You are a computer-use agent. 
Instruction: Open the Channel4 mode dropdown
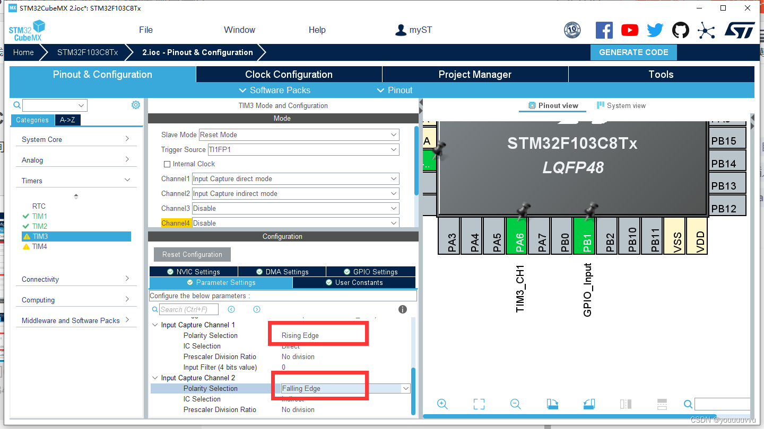tap(296, 223)
